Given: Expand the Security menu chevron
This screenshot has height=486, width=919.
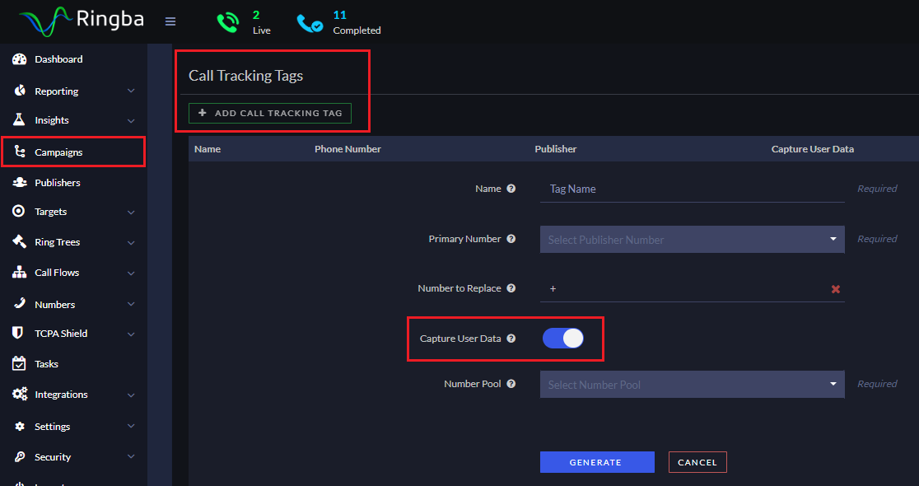Looking at the screenshot, I should click(x=131, y=456).
